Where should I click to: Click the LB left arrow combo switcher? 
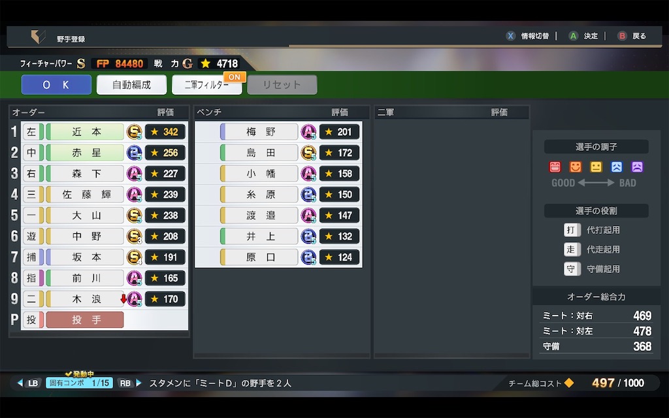pos(28,383)
